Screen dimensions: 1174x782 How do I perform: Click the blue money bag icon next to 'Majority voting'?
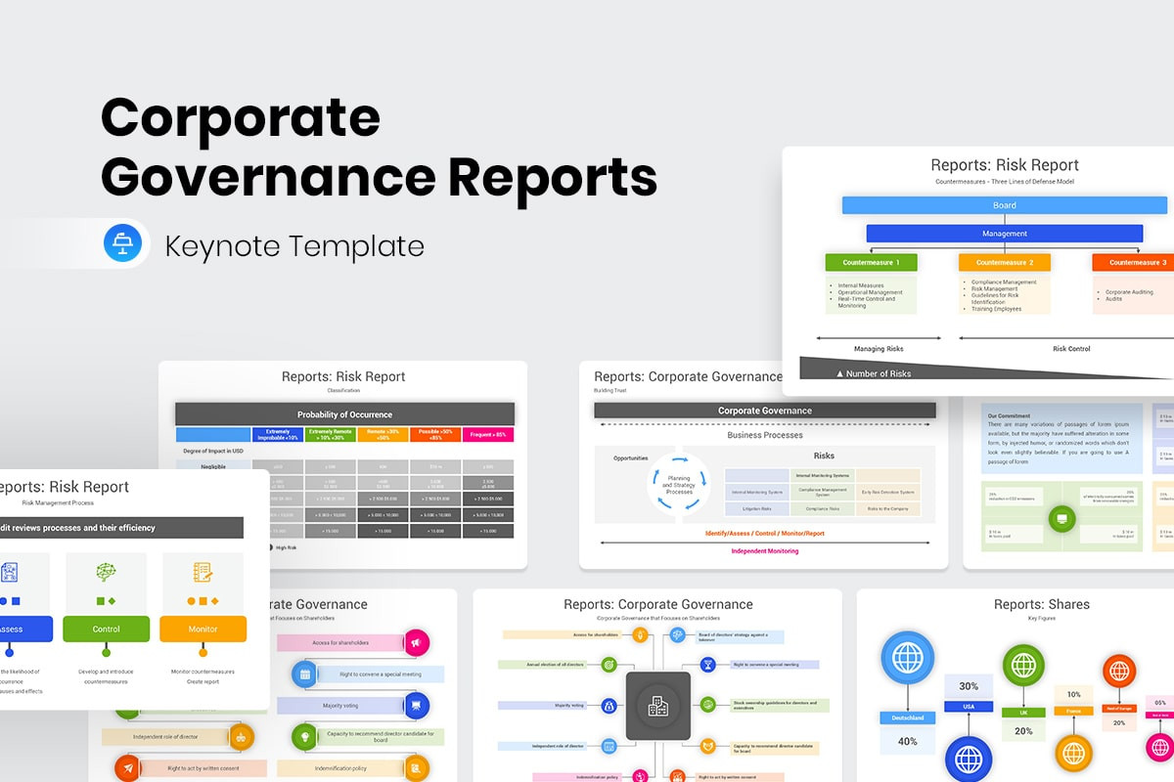coord(610,707)
